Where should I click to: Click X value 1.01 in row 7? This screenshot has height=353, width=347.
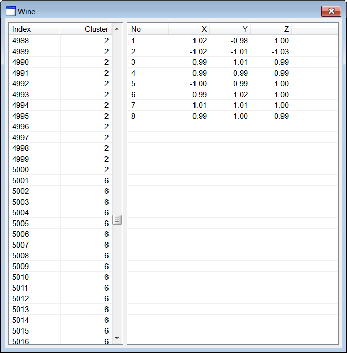click(x=200, y=105)
